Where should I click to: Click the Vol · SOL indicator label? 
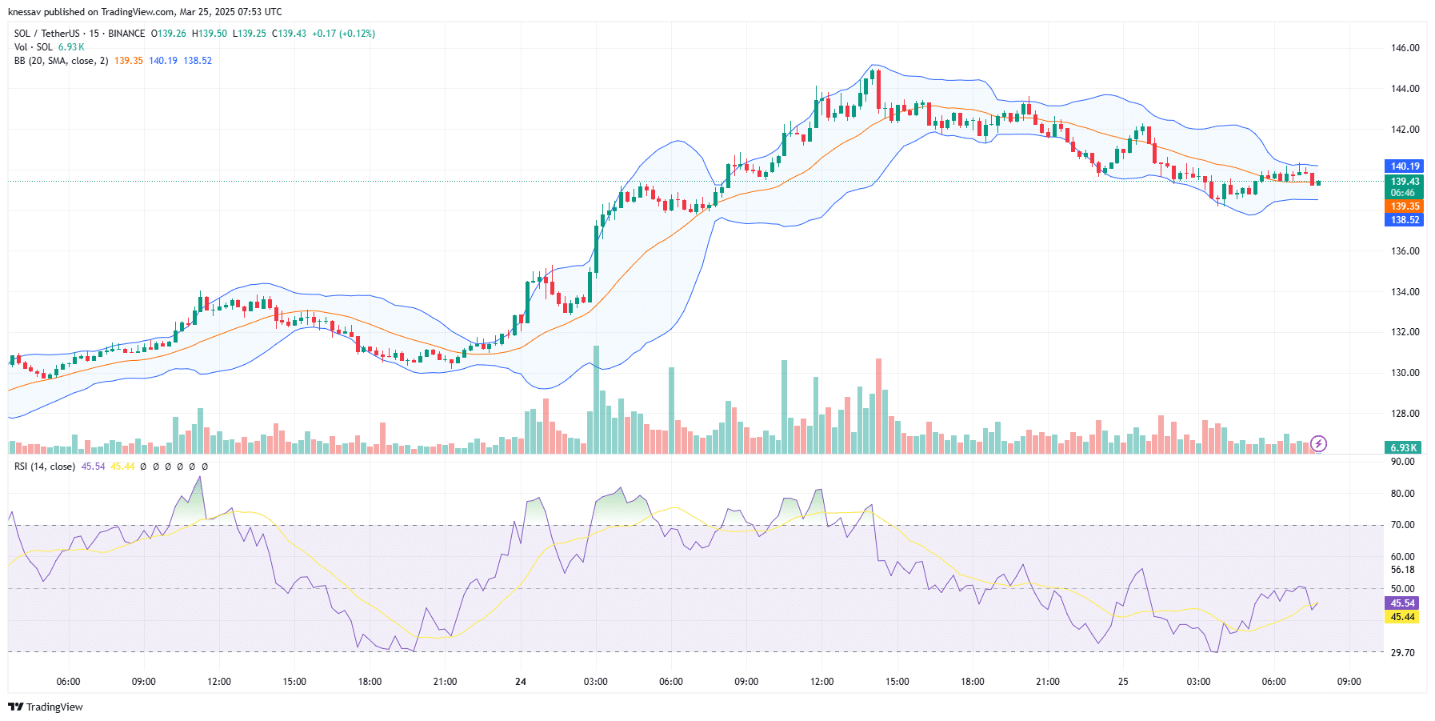point(34,47)
